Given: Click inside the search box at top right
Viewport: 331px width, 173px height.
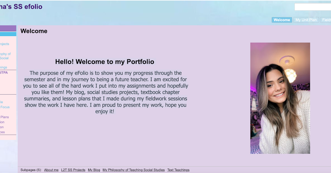Looking at the screenshot, I should click(313, 7).
